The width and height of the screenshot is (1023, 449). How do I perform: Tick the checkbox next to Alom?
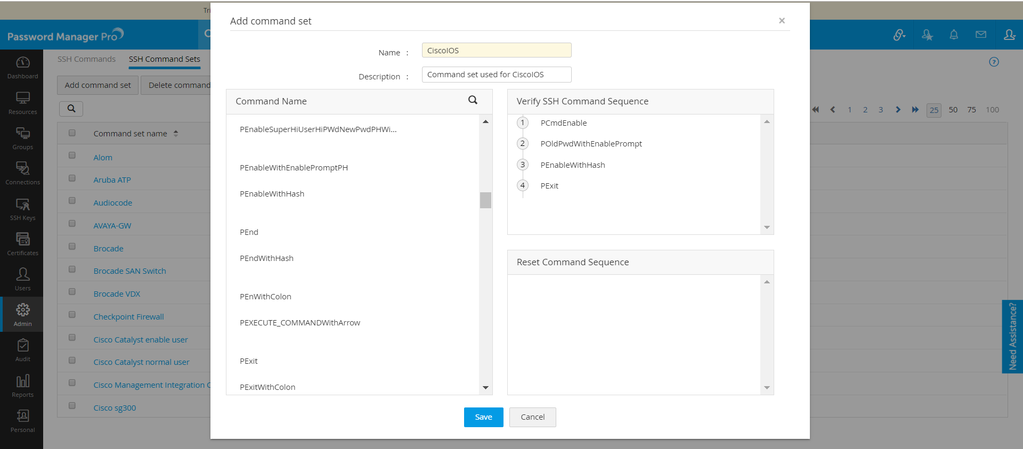(x=72, y=156)
